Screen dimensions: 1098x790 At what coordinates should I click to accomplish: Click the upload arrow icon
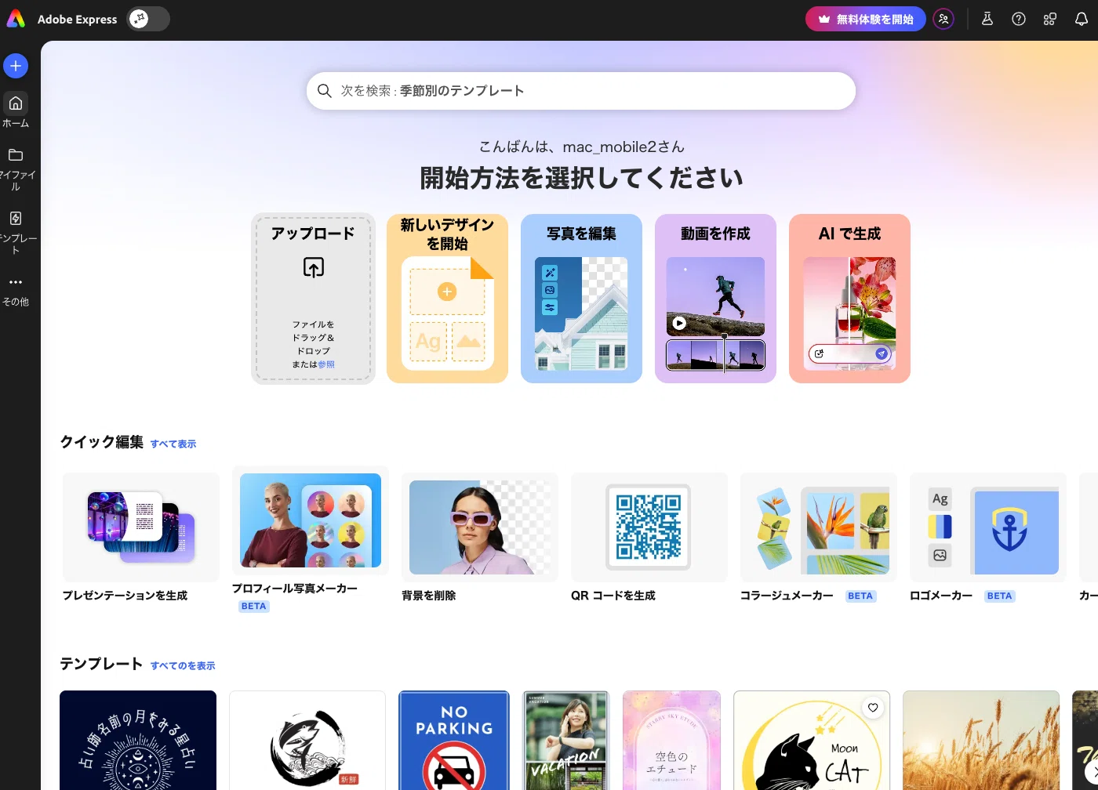tap(314, 267)
